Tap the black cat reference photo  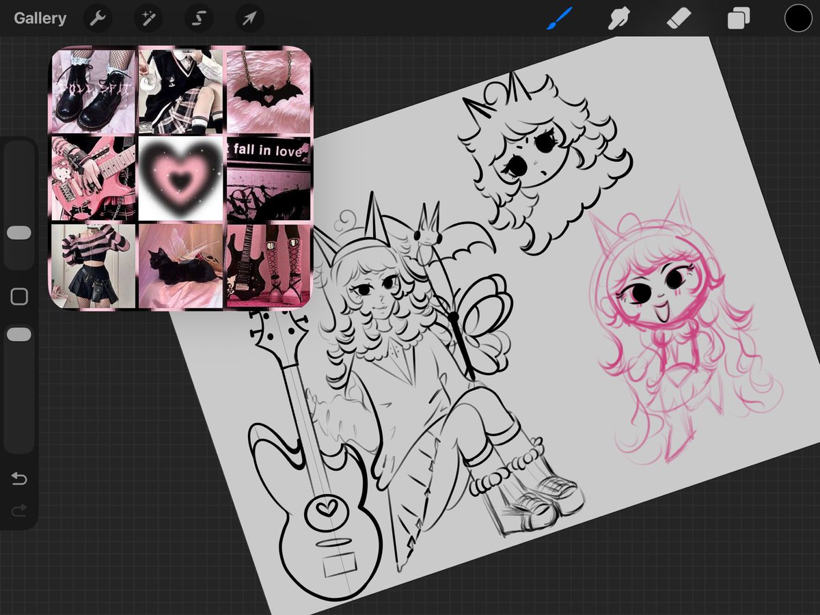coord(181,266)
